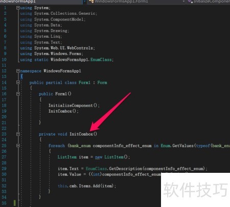Click this.cmb.Items.Add(item) statement
The width and height of the screenshot is (230, 207).
click(x=87, y=186)
